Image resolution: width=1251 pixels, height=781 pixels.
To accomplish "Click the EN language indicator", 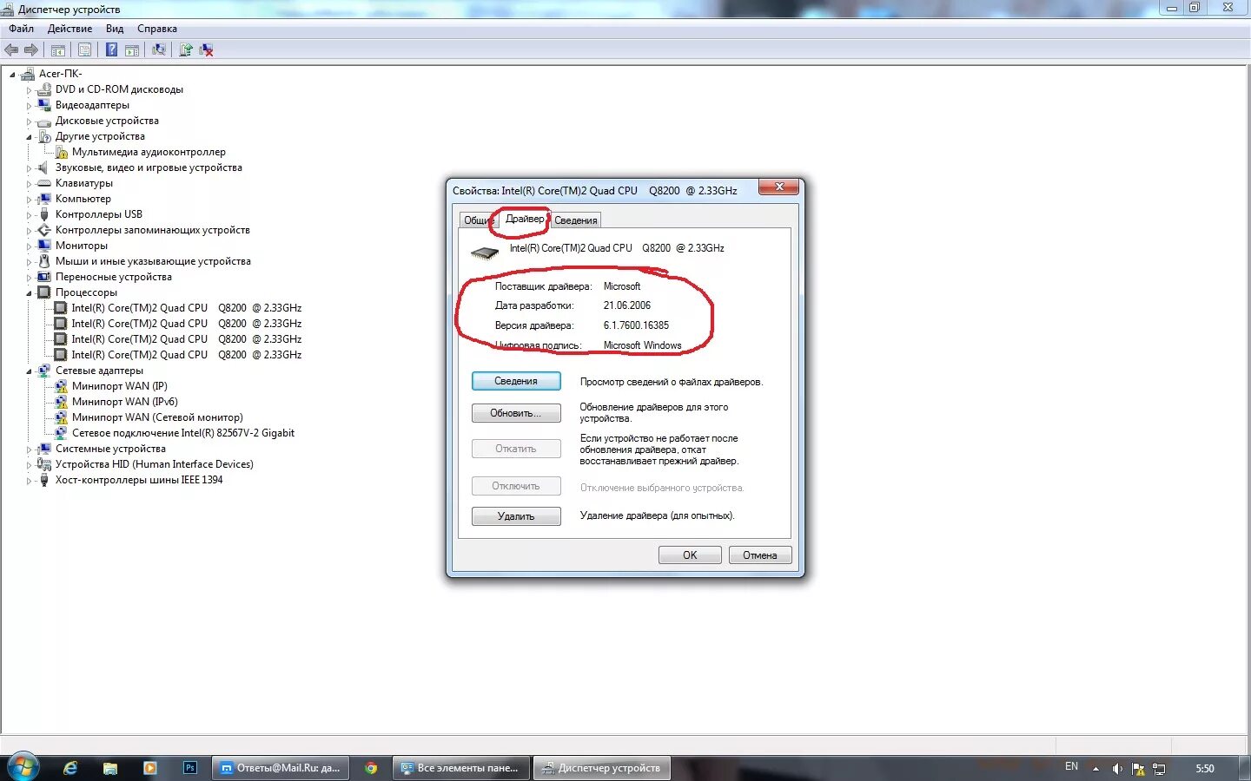I will click(1071, 767).
